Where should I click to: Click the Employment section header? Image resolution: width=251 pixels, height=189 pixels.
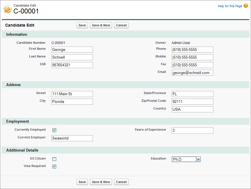tap(125, 121)
